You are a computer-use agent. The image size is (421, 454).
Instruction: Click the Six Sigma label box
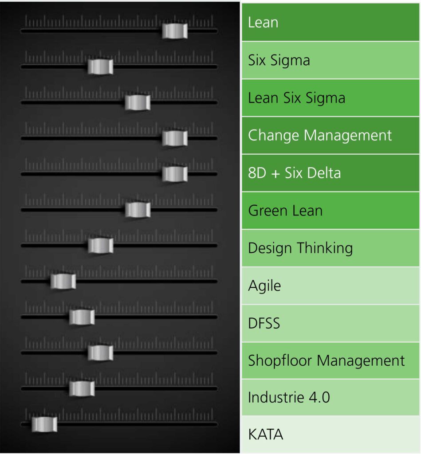(331, 60)
